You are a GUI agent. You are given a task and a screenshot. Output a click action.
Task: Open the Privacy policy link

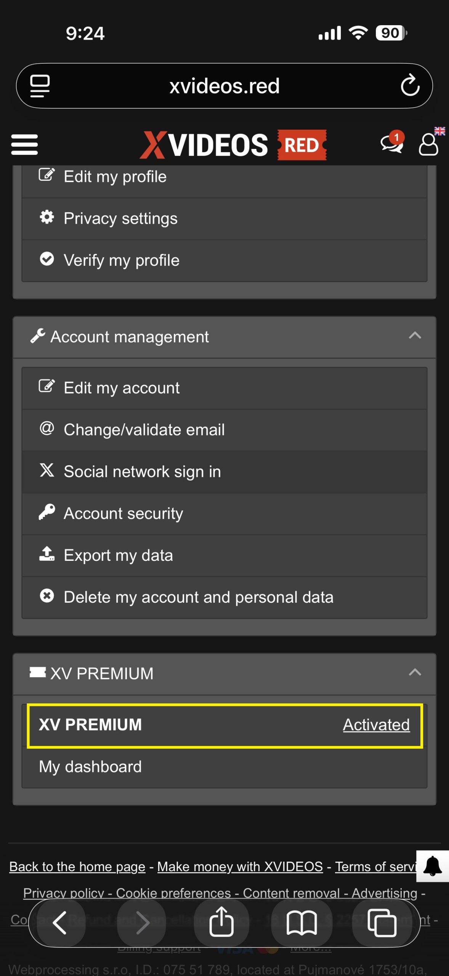click(x=64, y=893)
